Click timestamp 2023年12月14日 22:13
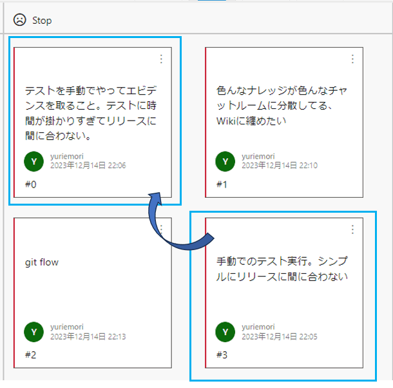The width and height of the screenshot is (393, 388). (x=88, y=336)
